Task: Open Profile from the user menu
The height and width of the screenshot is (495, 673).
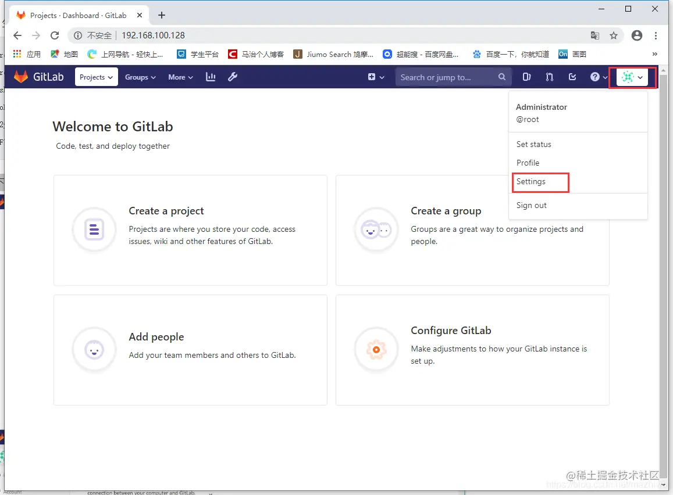Action: pos(528,163)
